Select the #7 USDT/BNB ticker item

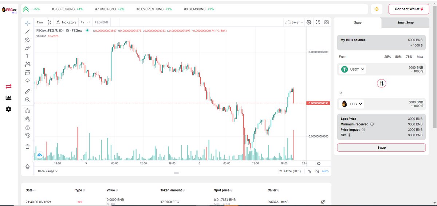coord(110,9)
